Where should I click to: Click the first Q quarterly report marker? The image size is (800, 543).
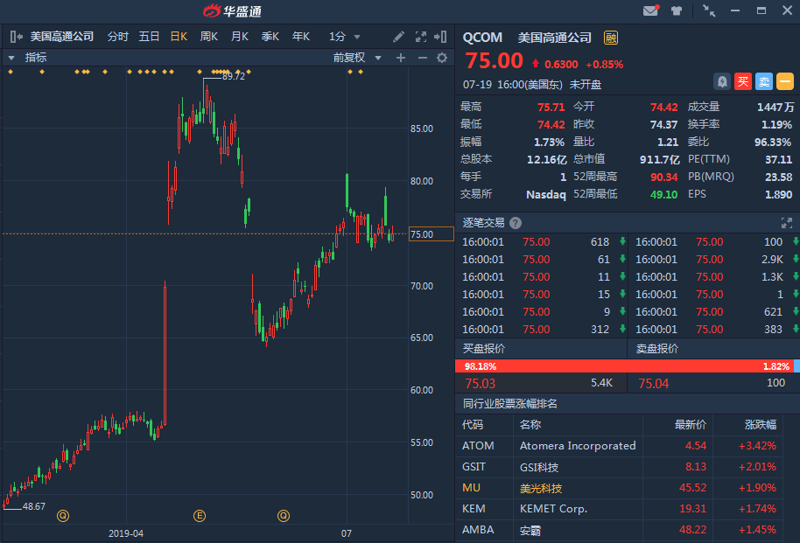pyautogui.click(x=63, y=516)
